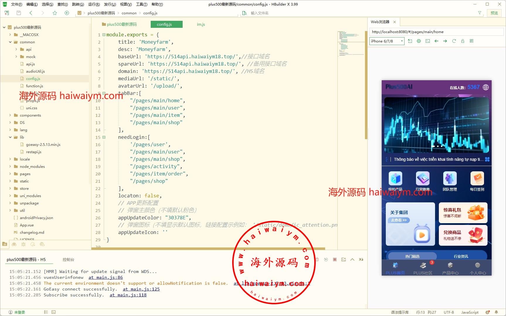
Task: Toggle the lock icon in browser toolbar
Action: click(463, 41)
